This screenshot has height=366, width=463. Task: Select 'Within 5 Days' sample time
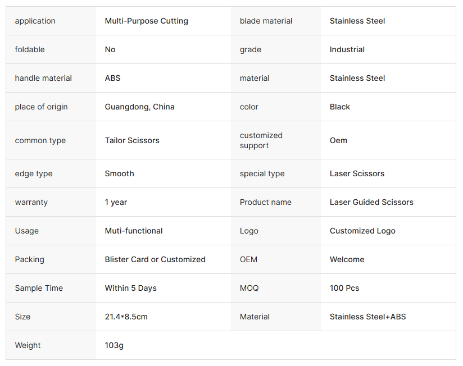130,289
